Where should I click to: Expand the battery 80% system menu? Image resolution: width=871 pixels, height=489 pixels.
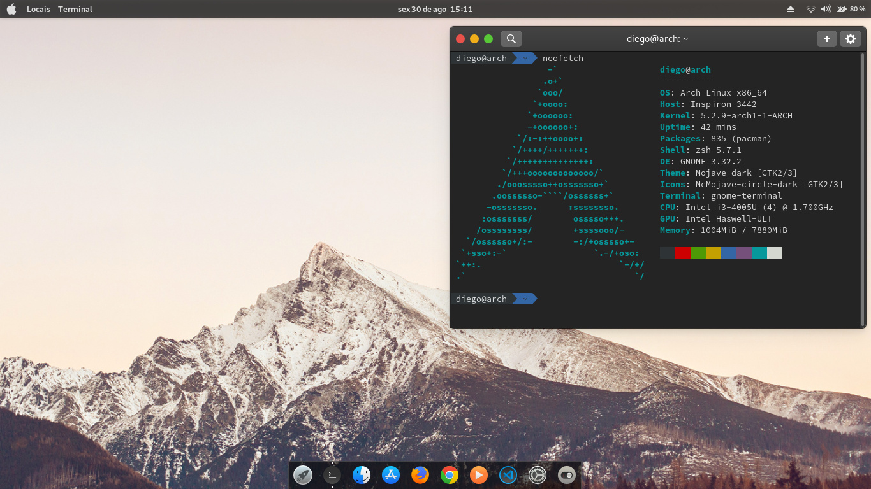[851, 9]
